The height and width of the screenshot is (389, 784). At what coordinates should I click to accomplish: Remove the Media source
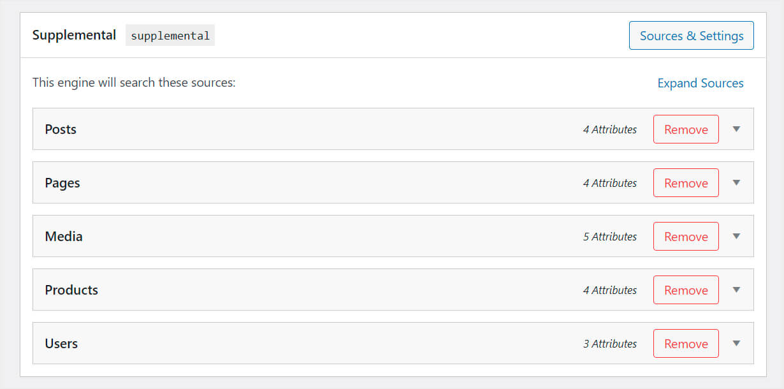point(686,237)
